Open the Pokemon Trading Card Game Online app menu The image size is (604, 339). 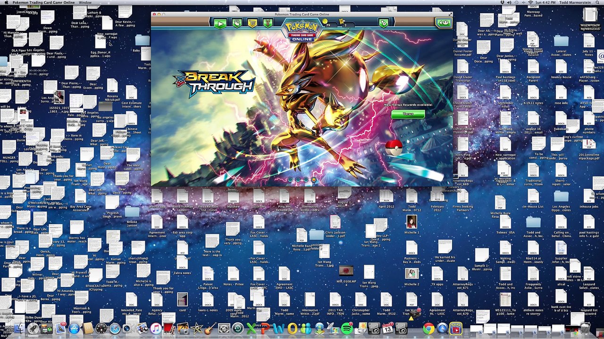(43, 2)
